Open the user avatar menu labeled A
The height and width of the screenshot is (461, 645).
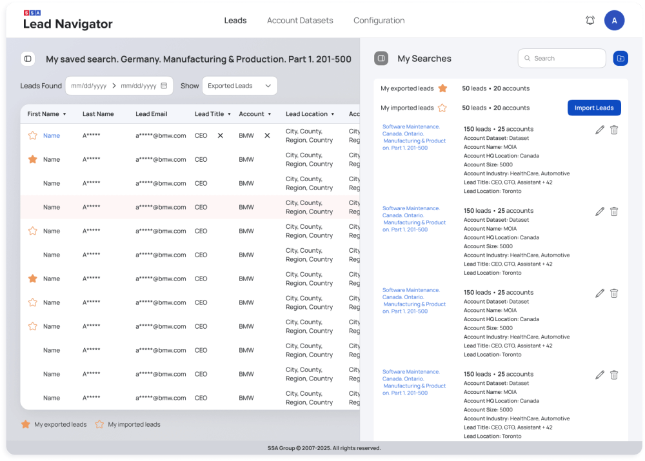614,20
